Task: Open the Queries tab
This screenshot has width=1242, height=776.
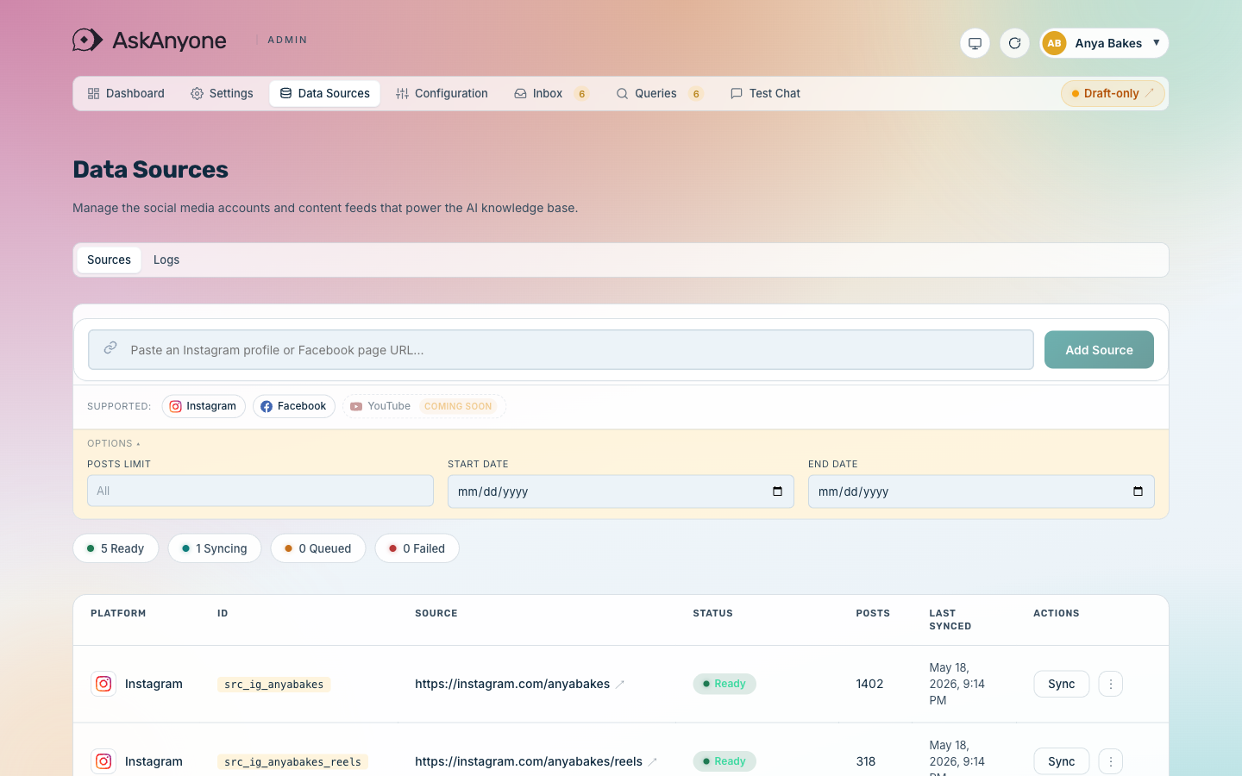Action: point(659,93)
